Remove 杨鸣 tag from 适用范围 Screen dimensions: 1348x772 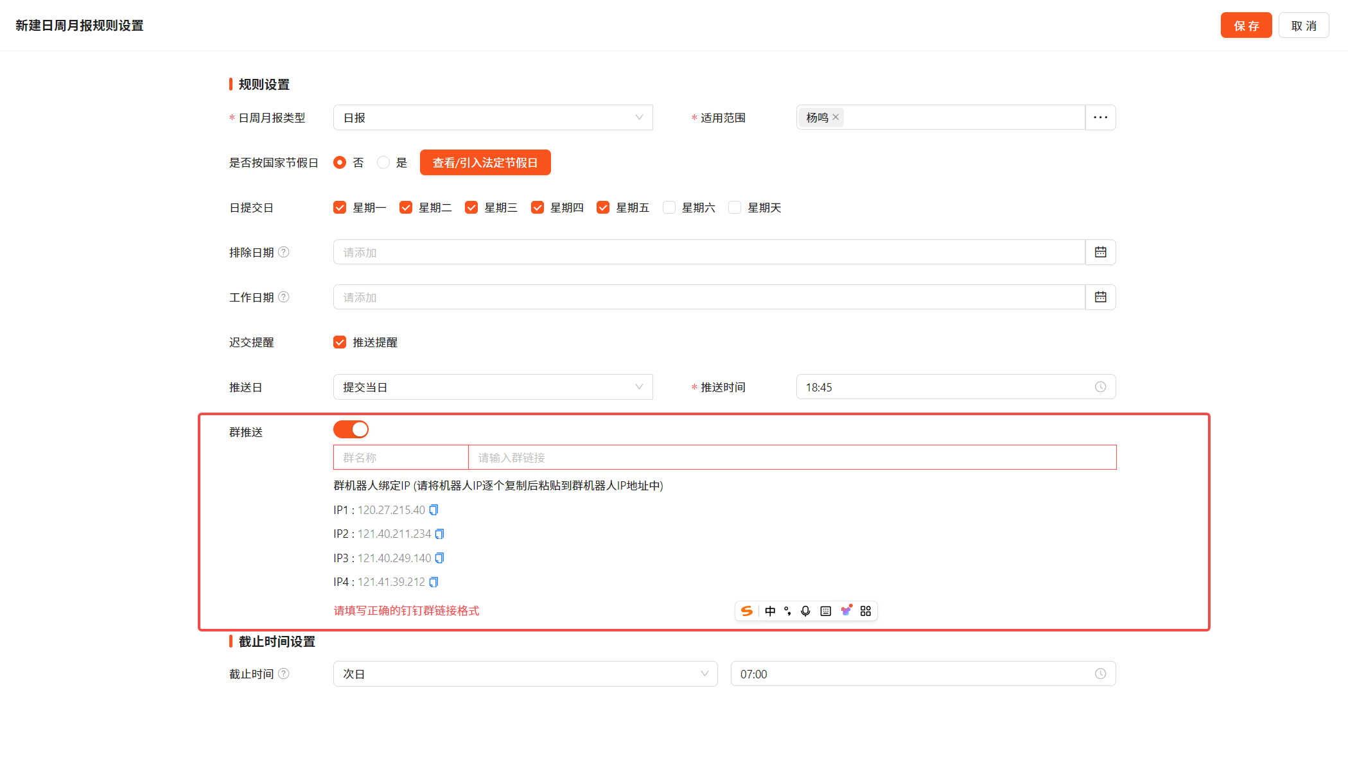tap(836, 117)
